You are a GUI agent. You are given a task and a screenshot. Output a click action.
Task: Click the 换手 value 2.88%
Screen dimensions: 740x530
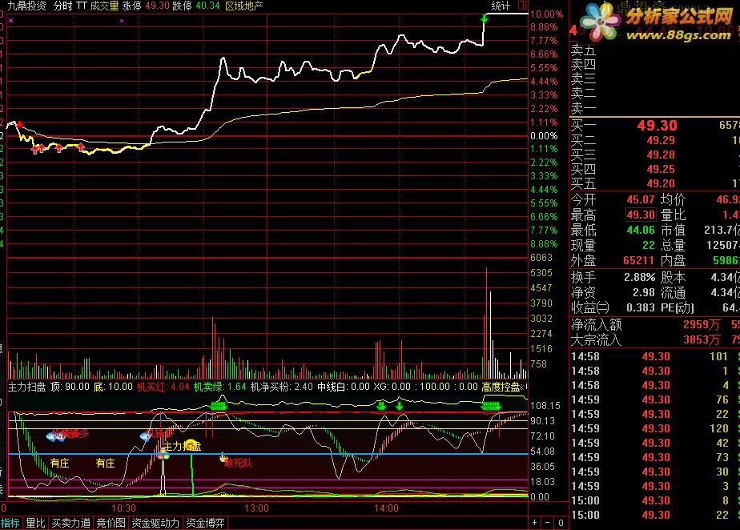639,278
